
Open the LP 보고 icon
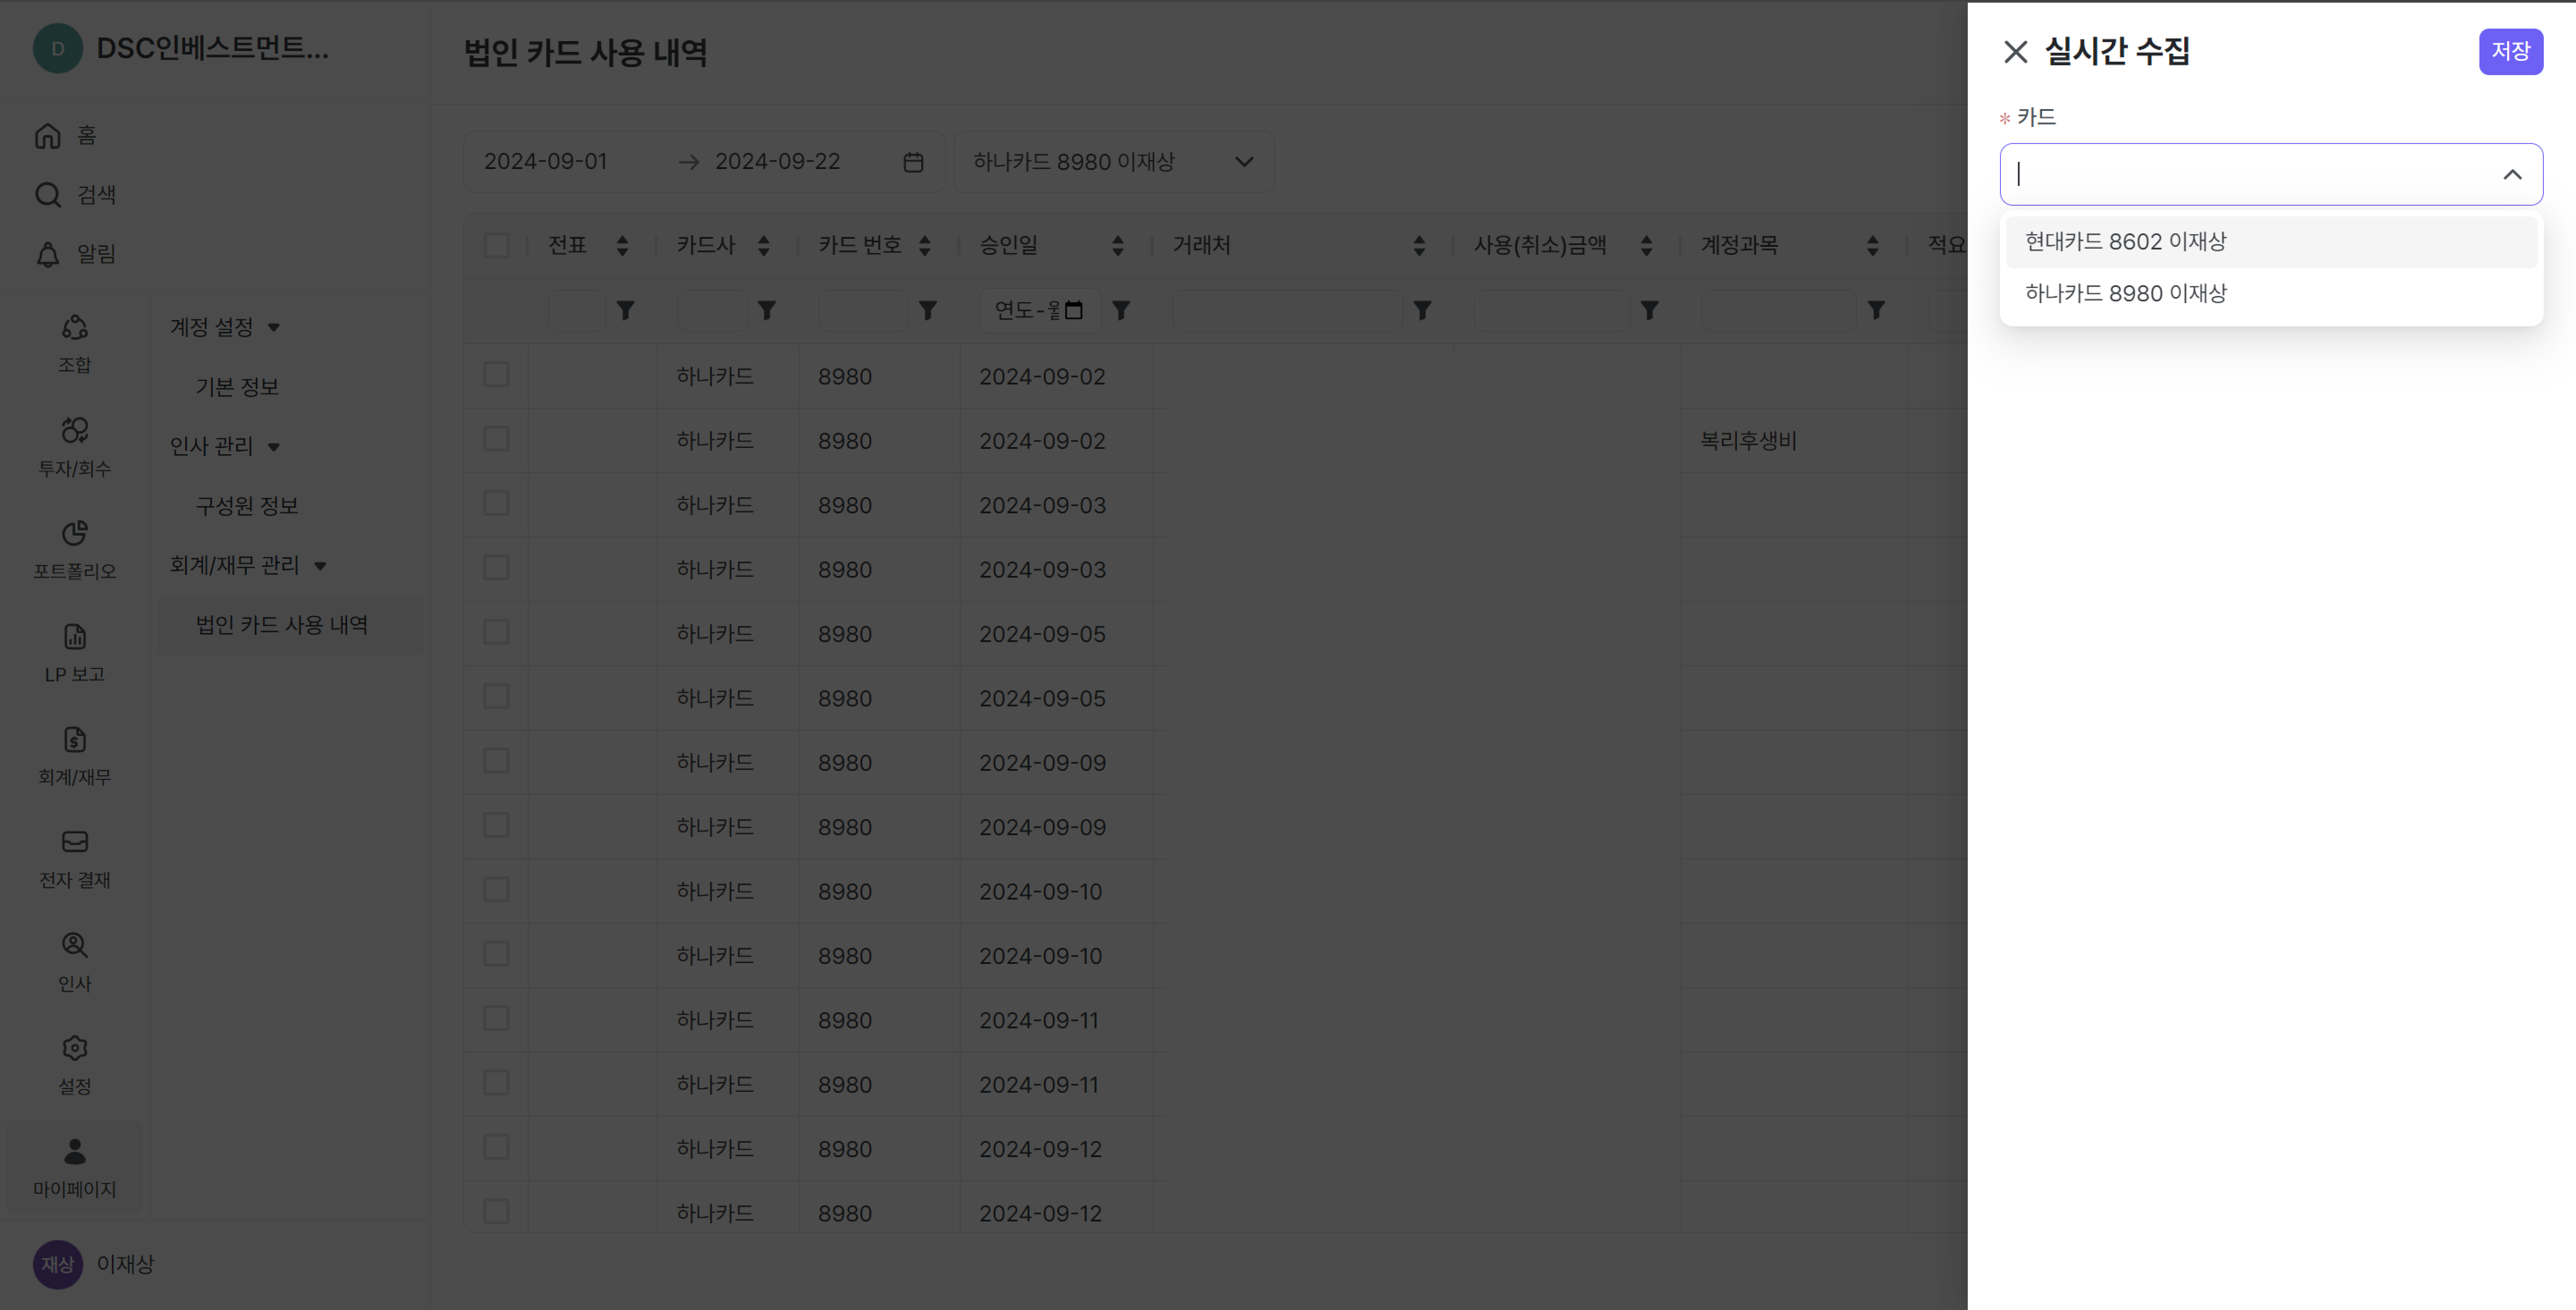[75, 636]
